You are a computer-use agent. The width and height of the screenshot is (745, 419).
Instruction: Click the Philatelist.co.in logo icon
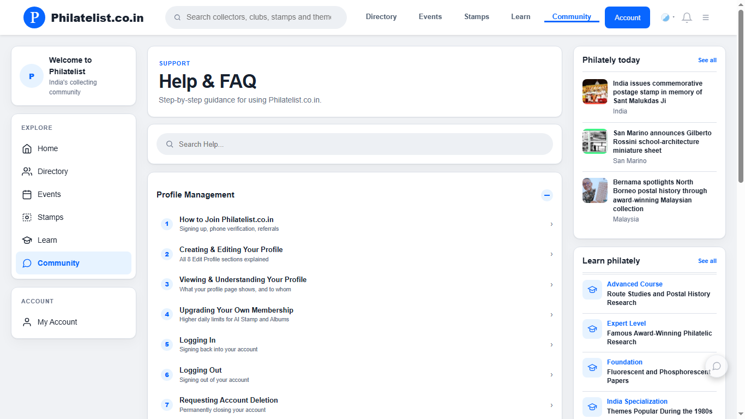34,17
